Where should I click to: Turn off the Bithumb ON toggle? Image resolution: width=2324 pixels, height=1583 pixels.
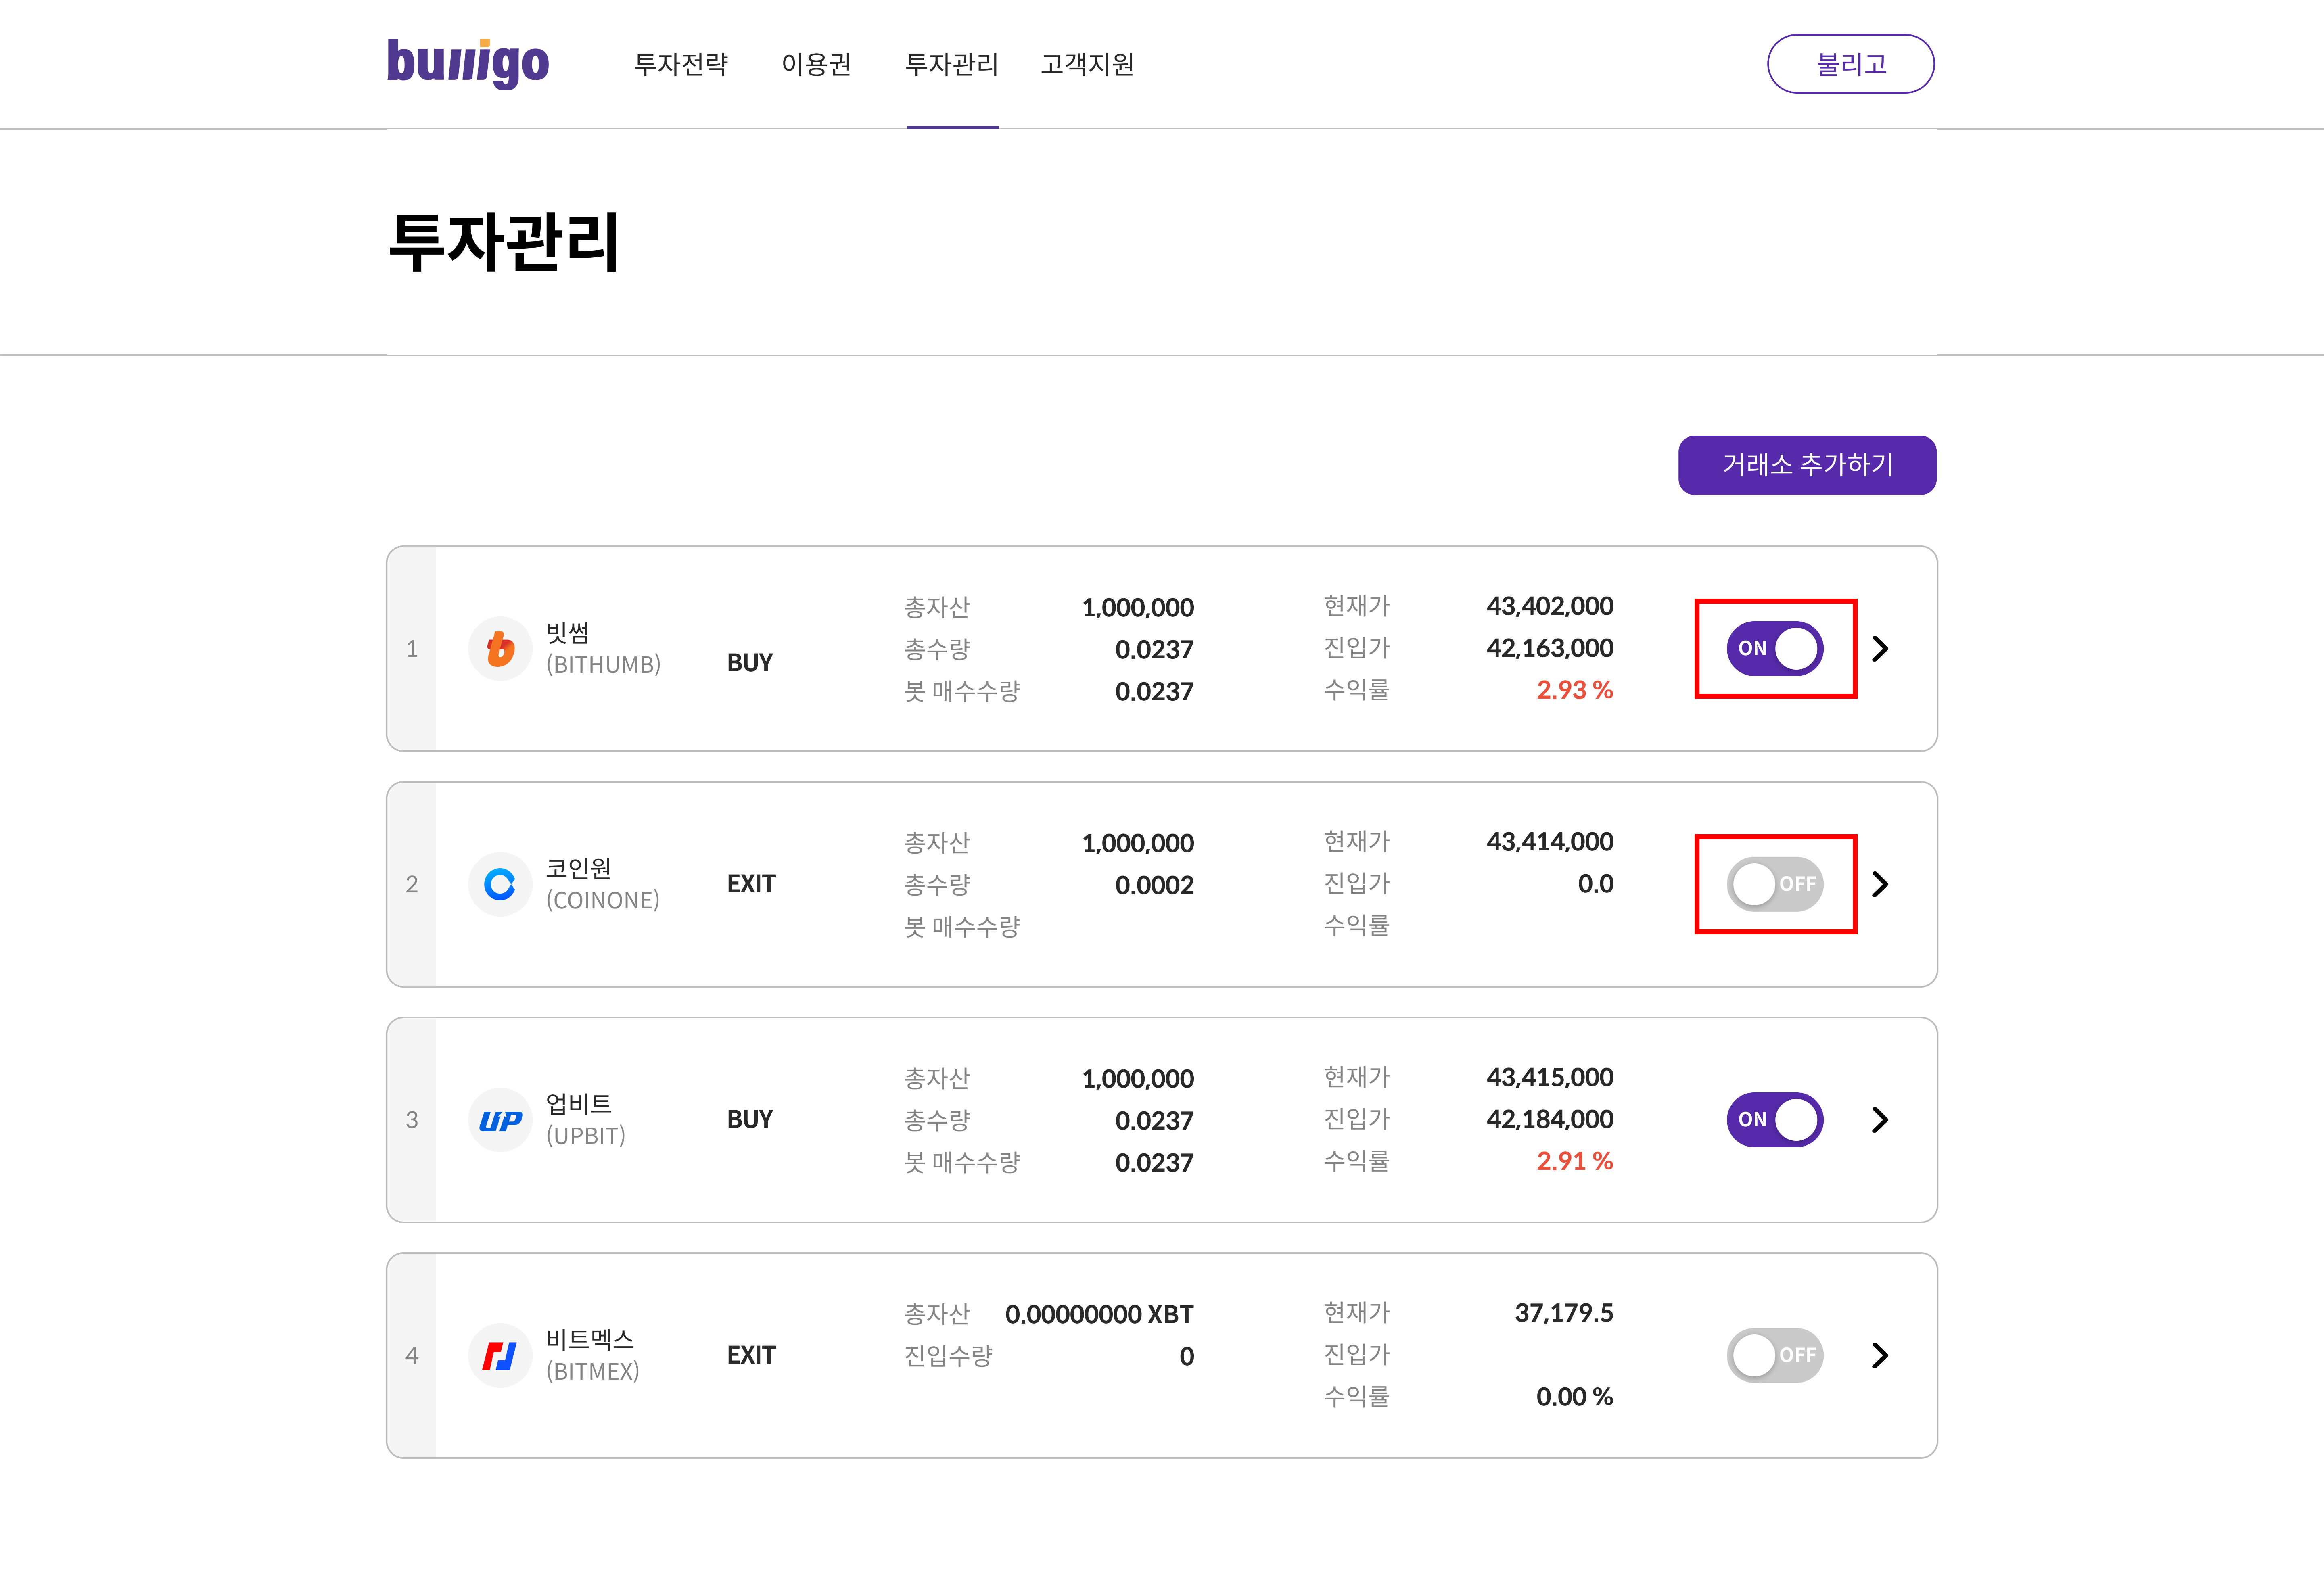[x=1774, y=649]
